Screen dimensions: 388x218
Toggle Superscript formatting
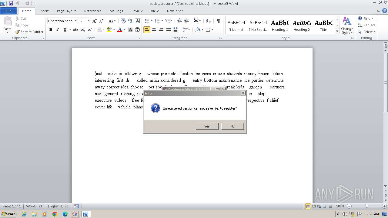(x=90, y=30)
